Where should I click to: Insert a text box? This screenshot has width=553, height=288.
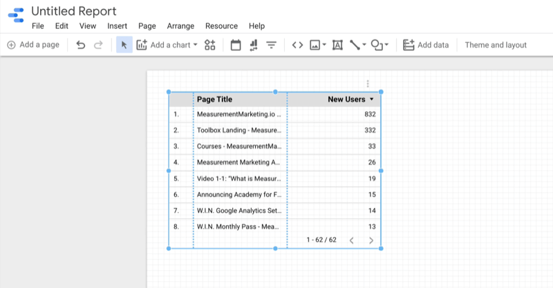coord(337,45)
